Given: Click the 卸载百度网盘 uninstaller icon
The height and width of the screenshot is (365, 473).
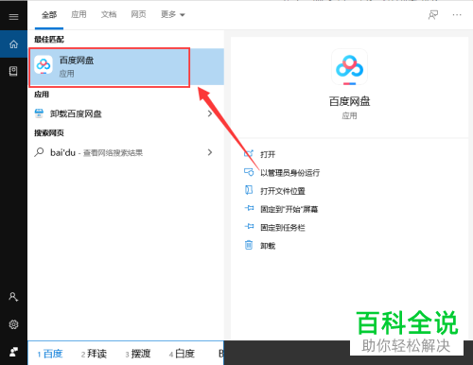Looking at the screenshot, I should (39, 113).
